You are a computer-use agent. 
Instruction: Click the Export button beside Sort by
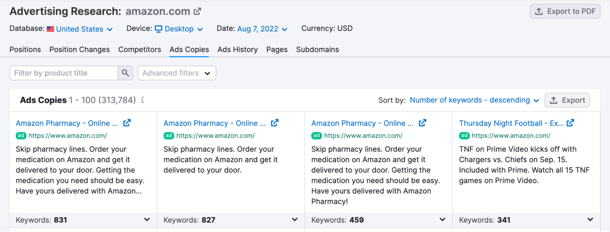click(567, 100)
